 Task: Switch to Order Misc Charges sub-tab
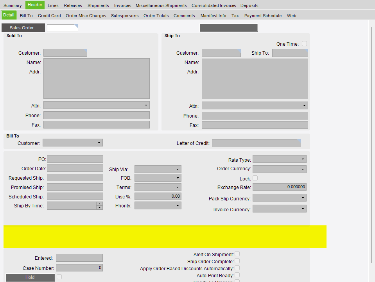[x=86, y=16]
